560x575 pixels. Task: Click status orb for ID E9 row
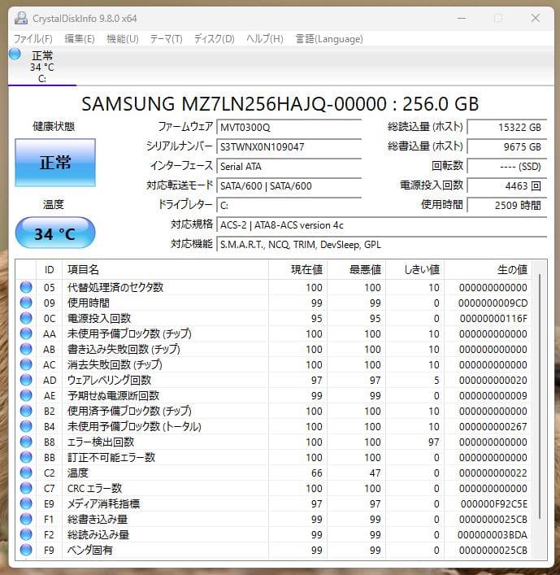26,503
